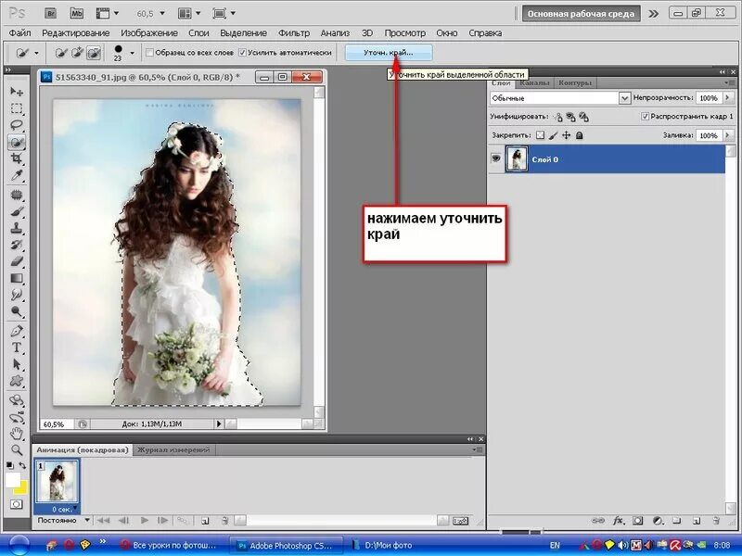Image resolution: width=742 pixels, height=556 pixels.
Task: Choose New selection mode in options bar
Action: 61,53
